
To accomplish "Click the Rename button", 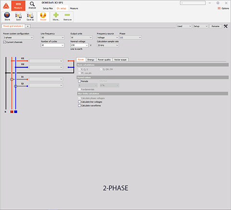I will click(x=216, y=26).
